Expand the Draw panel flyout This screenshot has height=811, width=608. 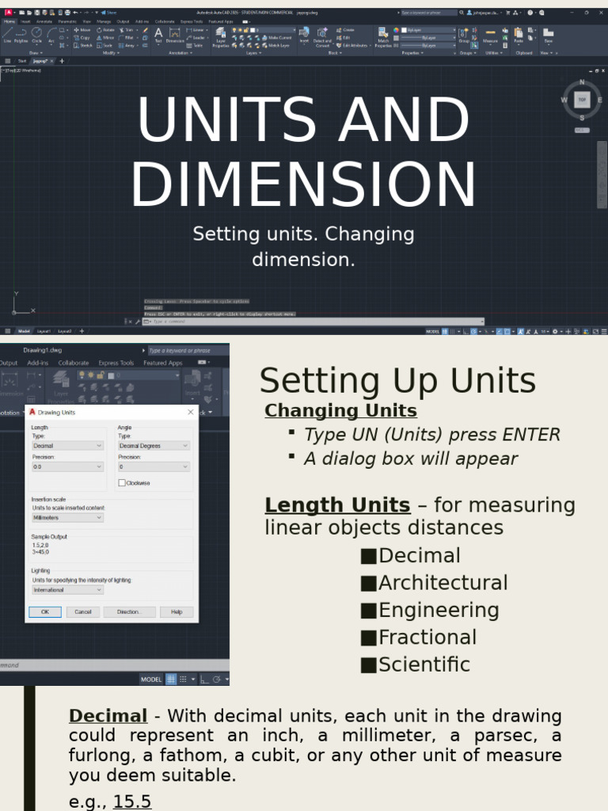click(x=36, y=53)
